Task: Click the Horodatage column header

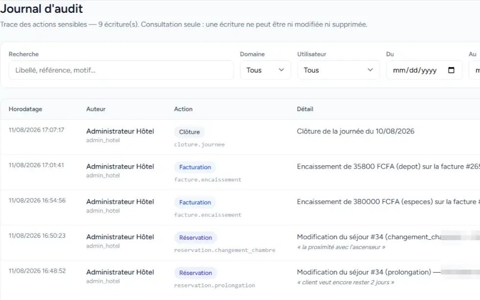Action: (x=25, y=109)
